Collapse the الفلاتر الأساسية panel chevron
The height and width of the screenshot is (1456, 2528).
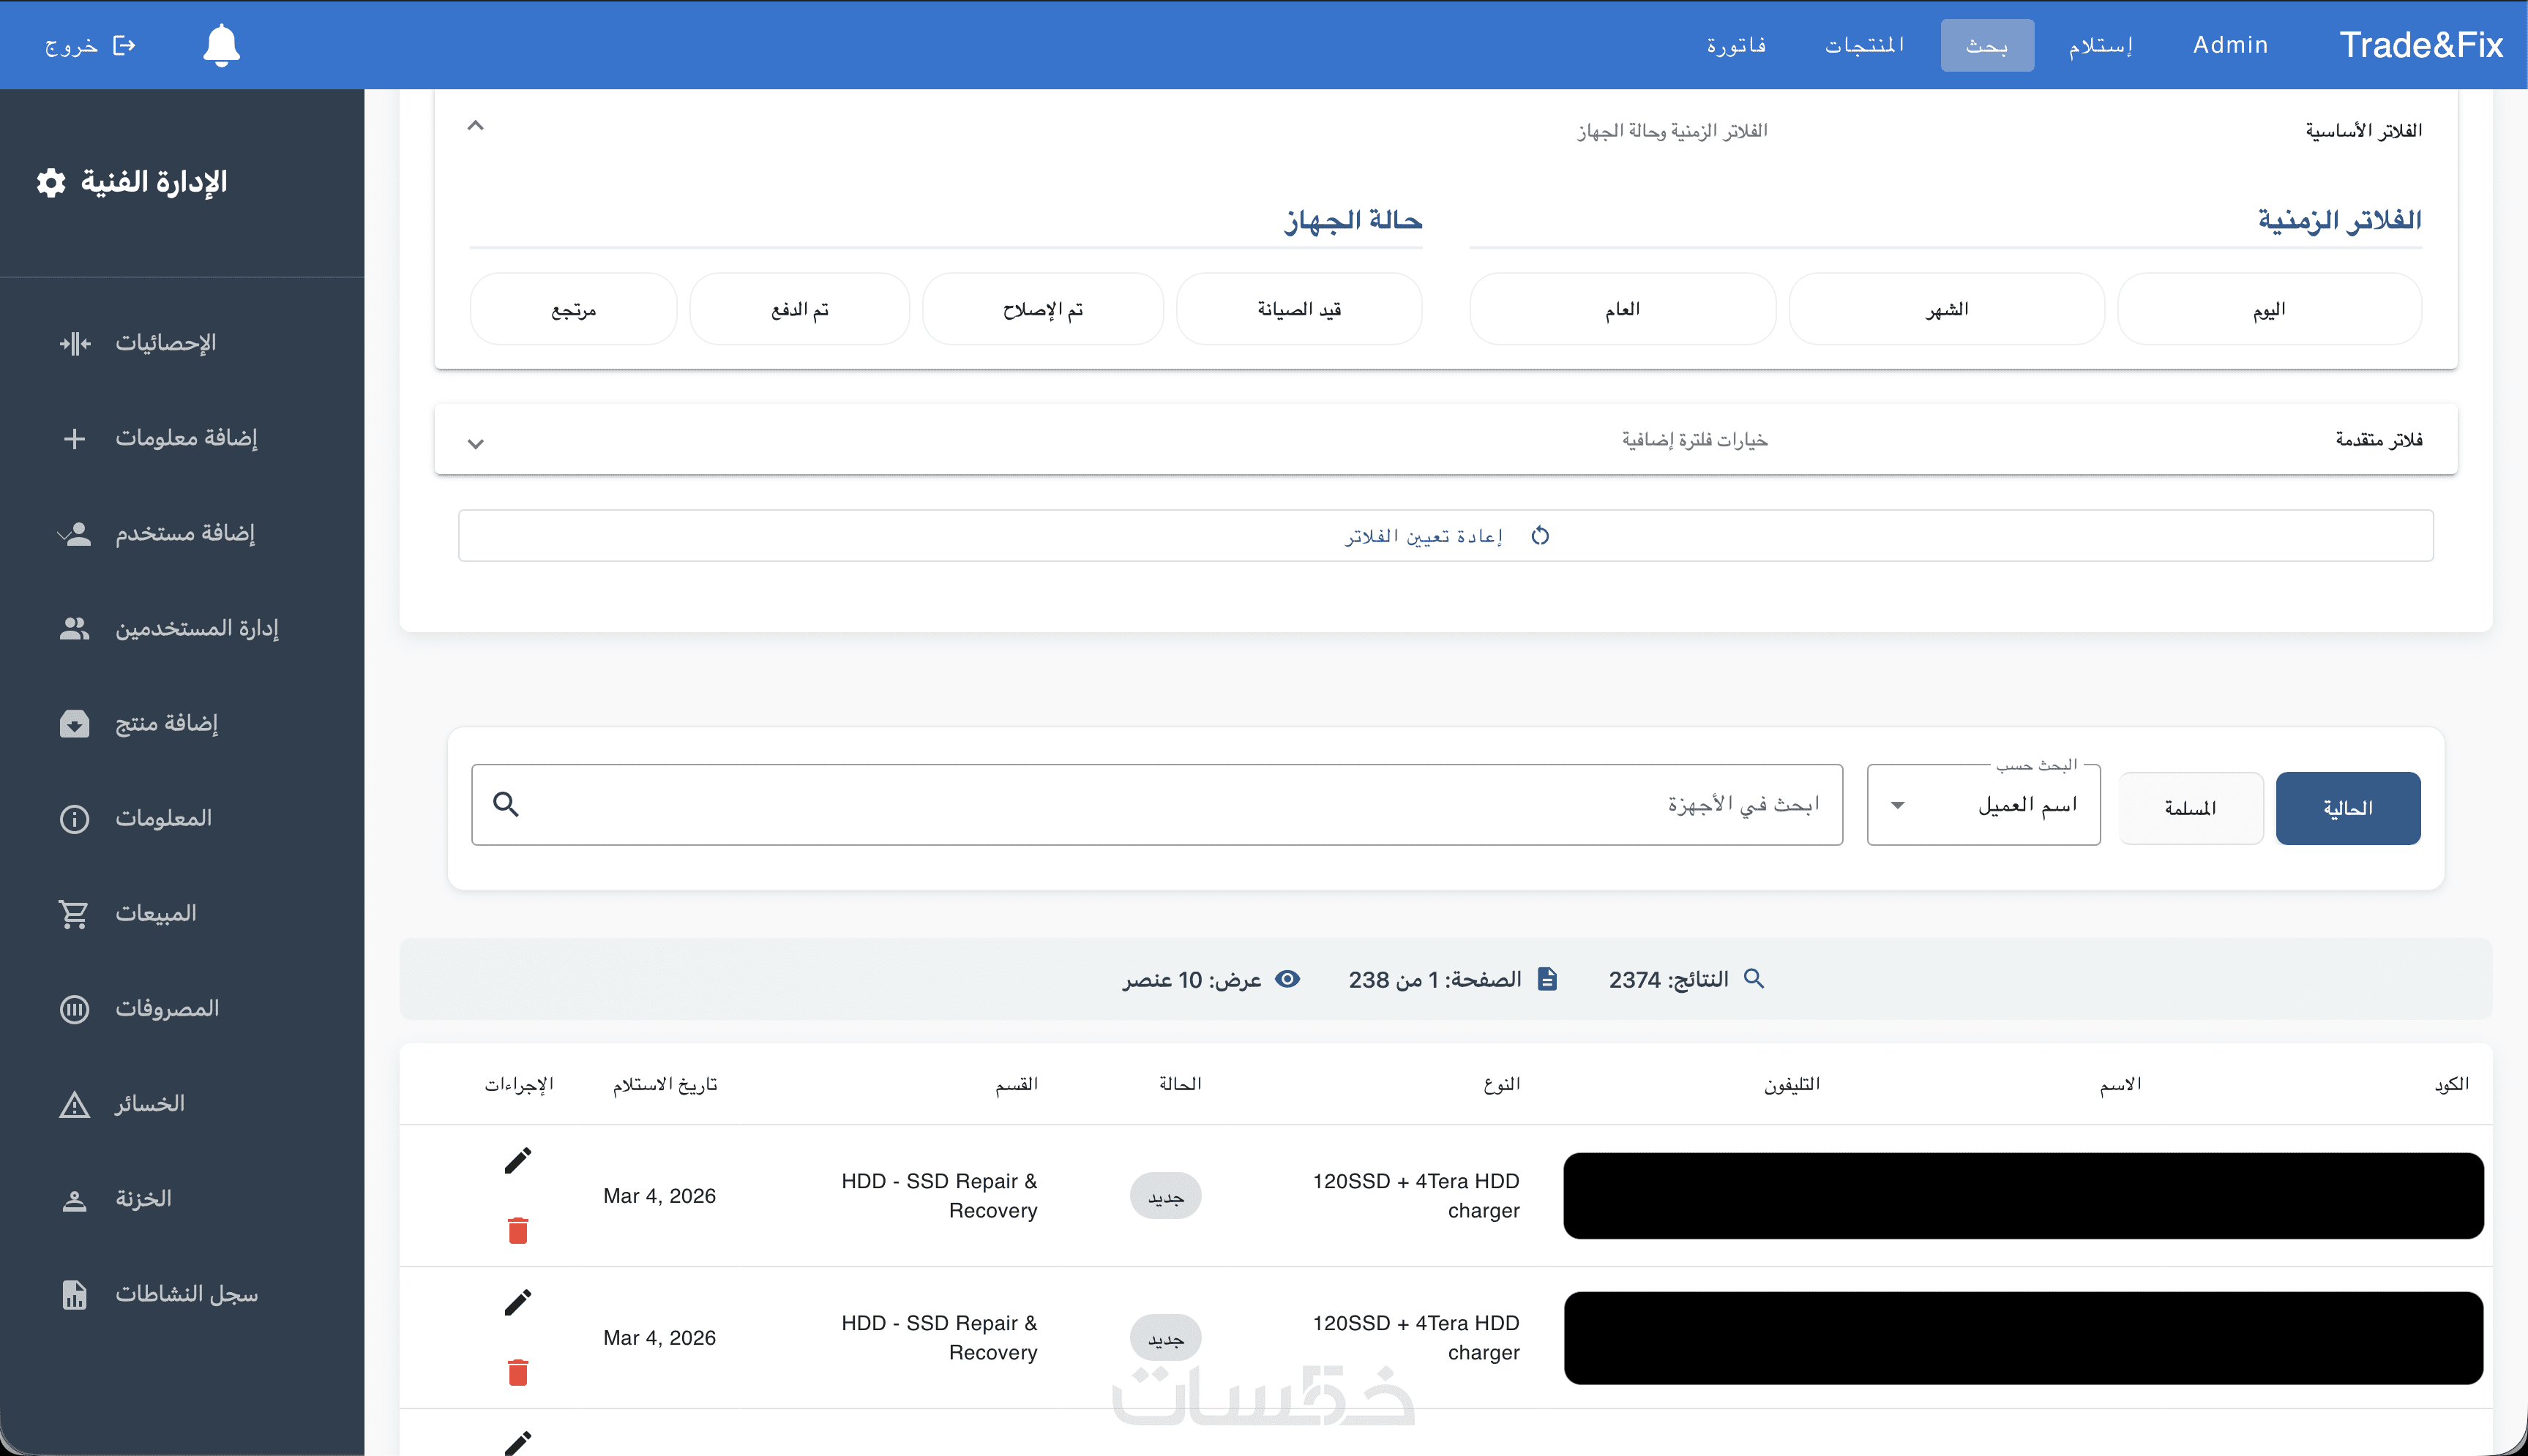coord(476,126)
